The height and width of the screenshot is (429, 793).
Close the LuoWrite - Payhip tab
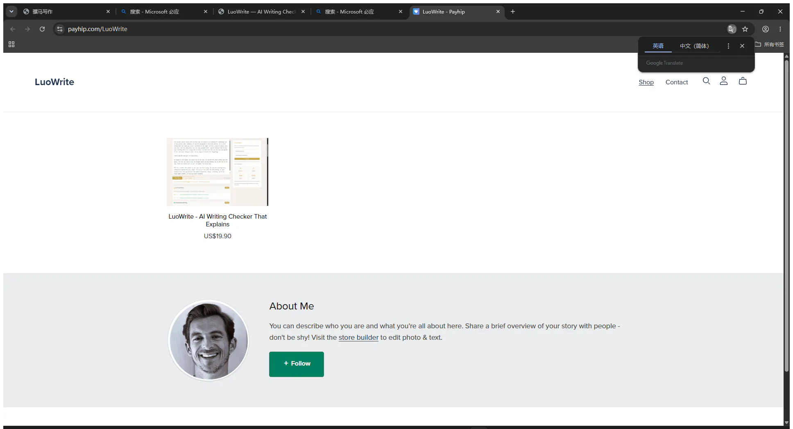tap(498, 11)
